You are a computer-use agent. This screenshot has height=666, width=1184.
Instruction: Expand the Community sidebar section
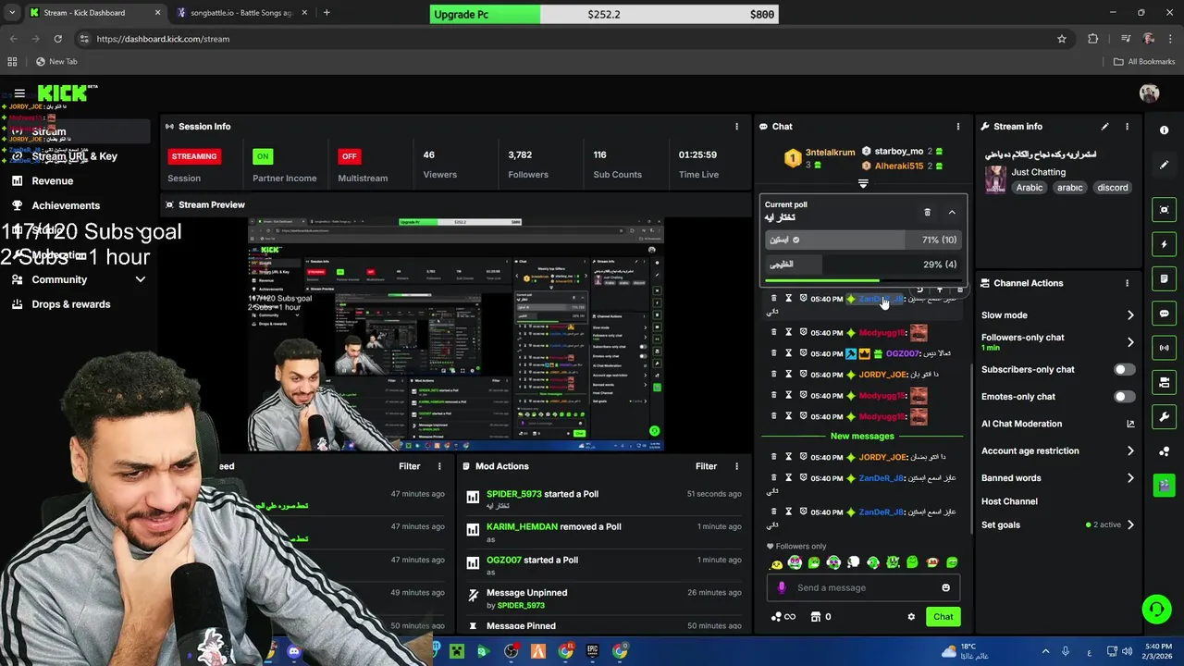pos(141,279)
